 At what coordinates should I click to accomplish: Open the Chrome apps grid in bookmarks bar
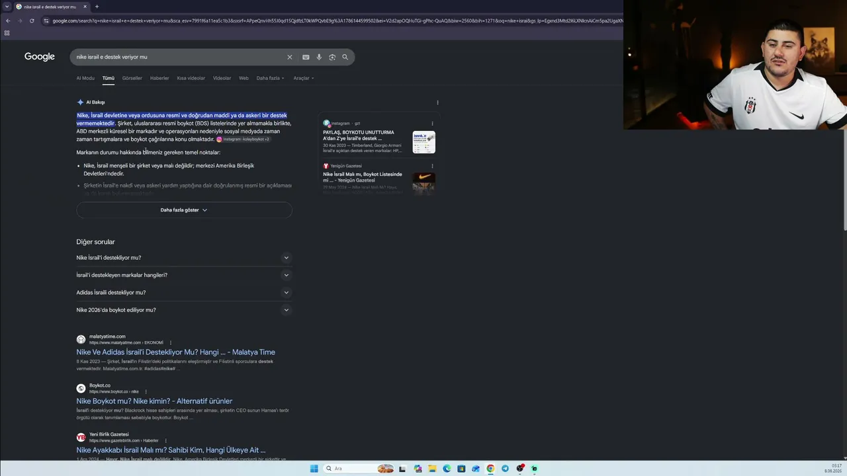(7, 32)
